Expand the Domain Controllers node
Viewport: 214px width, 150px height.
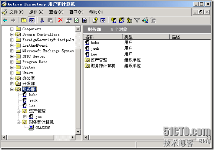click(12, 34)
